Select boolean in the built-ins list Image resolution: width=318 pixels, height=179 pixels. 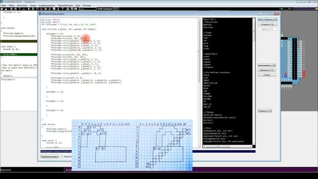click(x=207, y=35)
